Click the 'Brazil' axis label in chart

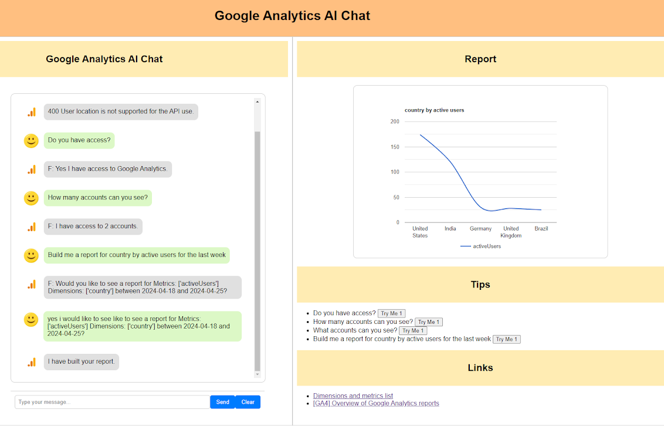541,229
